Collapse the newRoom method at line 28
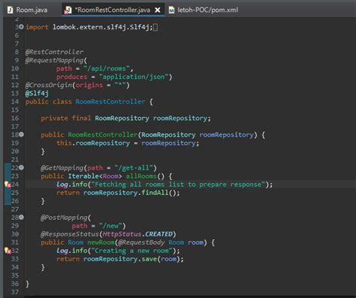Viewport: 356px width, 298px height. tap(22, 217)
